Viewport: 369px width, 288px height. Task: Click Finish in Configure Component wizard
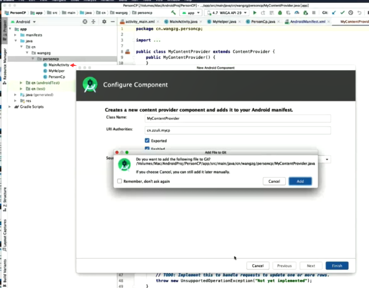click(x=337, y=266)
